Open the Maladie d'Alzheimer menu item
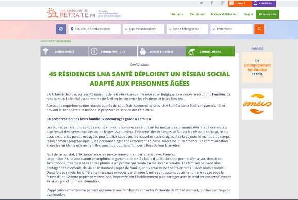 click(224, 14)
